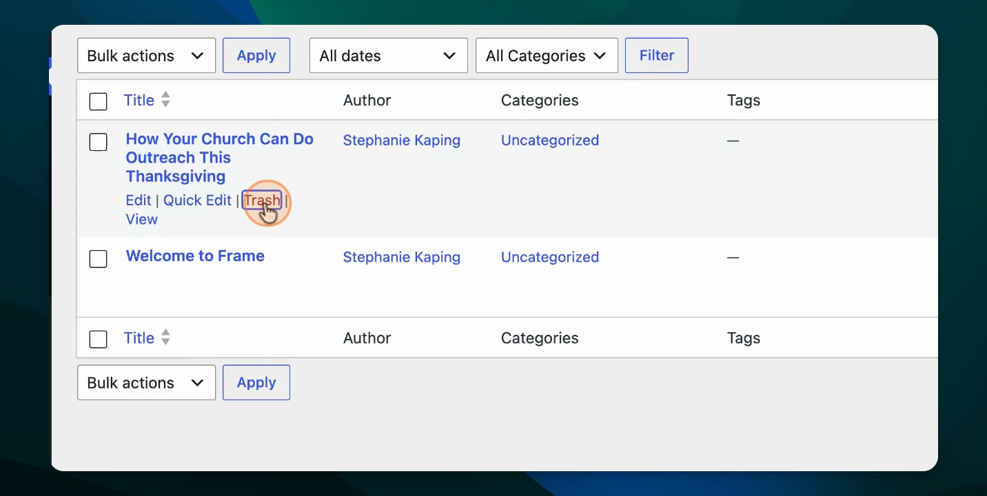
Task: Click the sort arrows beside bottom Title header
Action: (165, 338)
